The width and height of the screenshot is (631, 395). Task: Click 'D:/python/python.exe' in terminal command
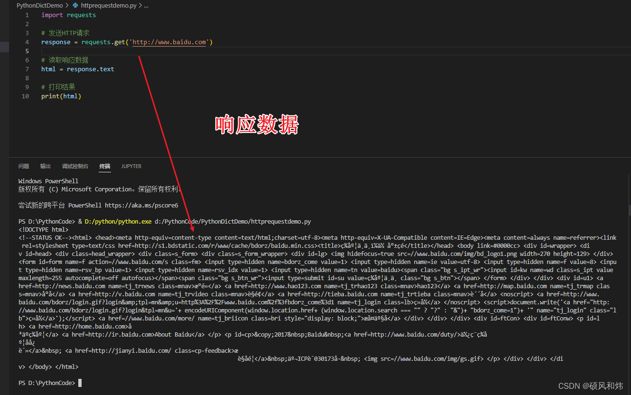tap(118, 222)
